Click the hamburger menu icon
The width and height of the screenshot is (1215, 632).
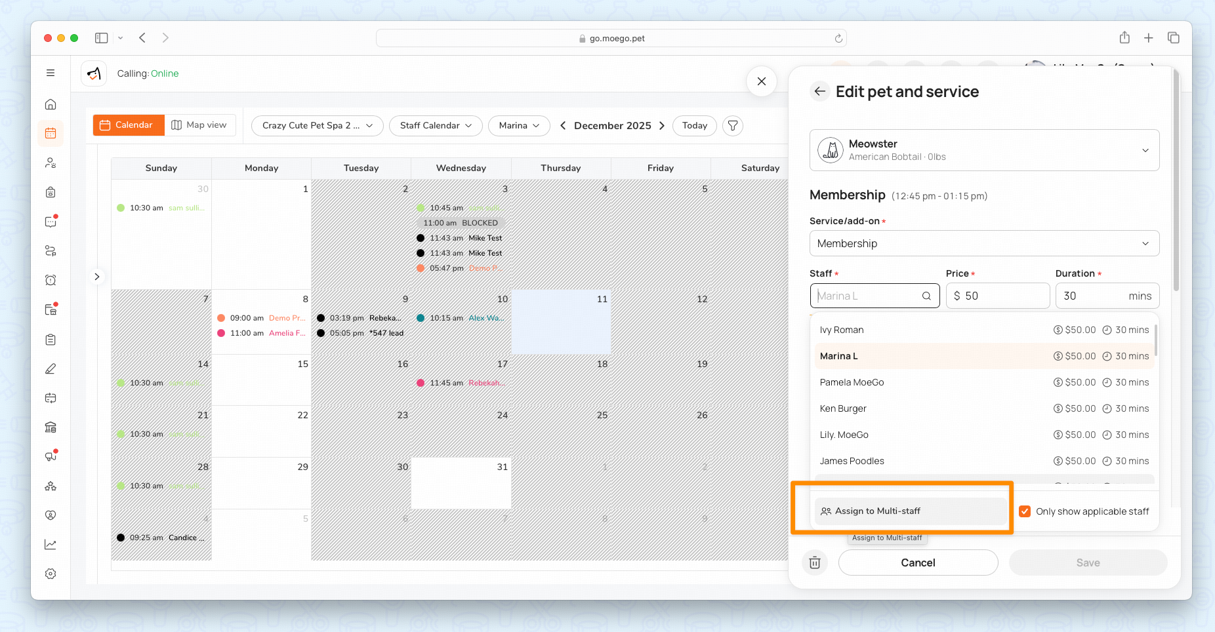[x=51, y=73]
